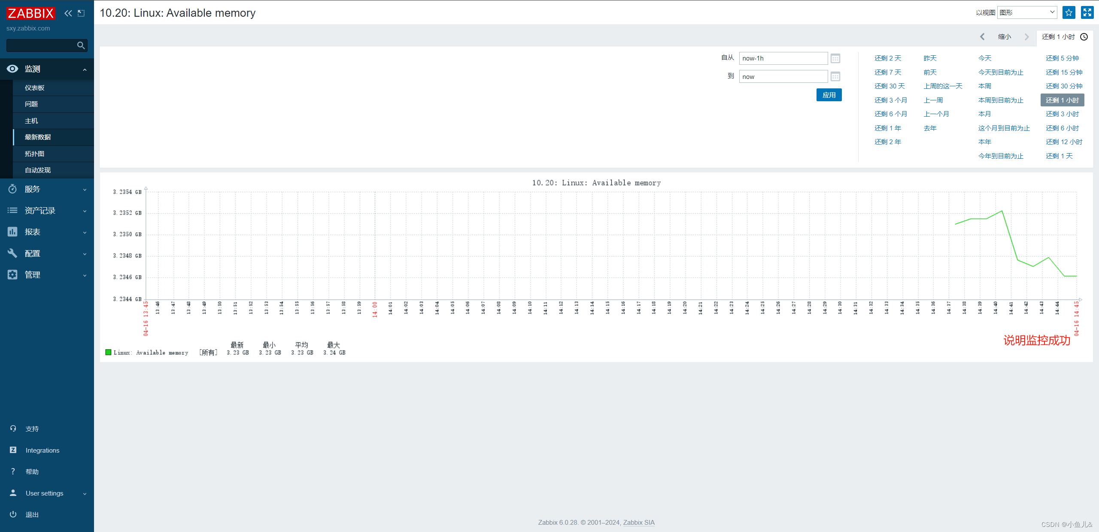
Task: Click the 报表 chart icon
Action: 12,232
